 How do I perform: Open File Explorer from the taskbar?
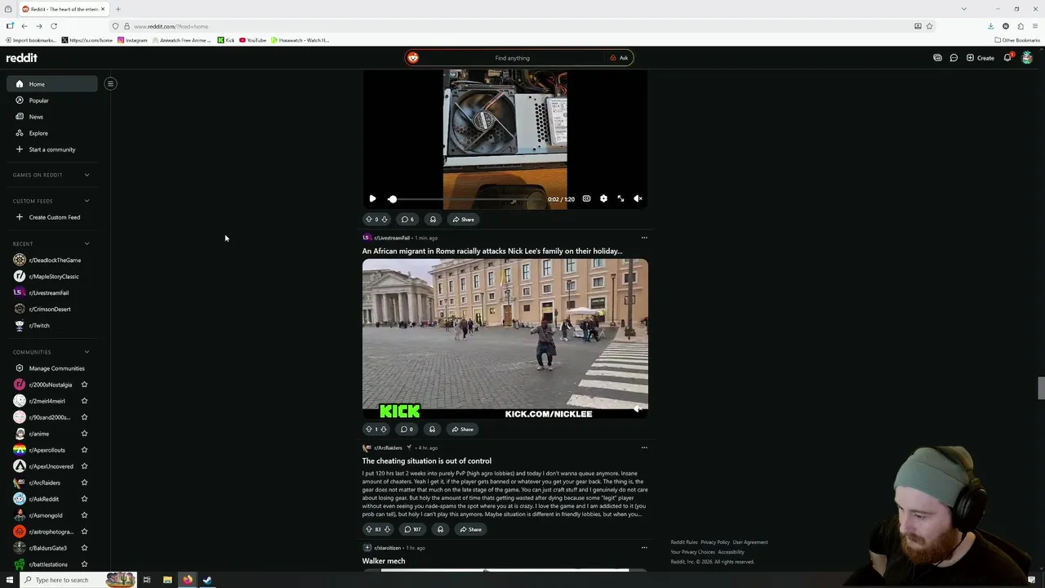tap(167, 580)
